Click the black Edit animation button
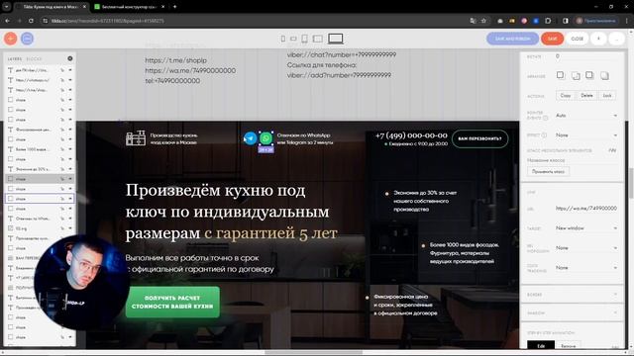 541,346
